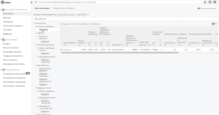The width and height of the screenshot is (219, 115).
Task: Open the settings gear icon
Action: coord(215,2)
